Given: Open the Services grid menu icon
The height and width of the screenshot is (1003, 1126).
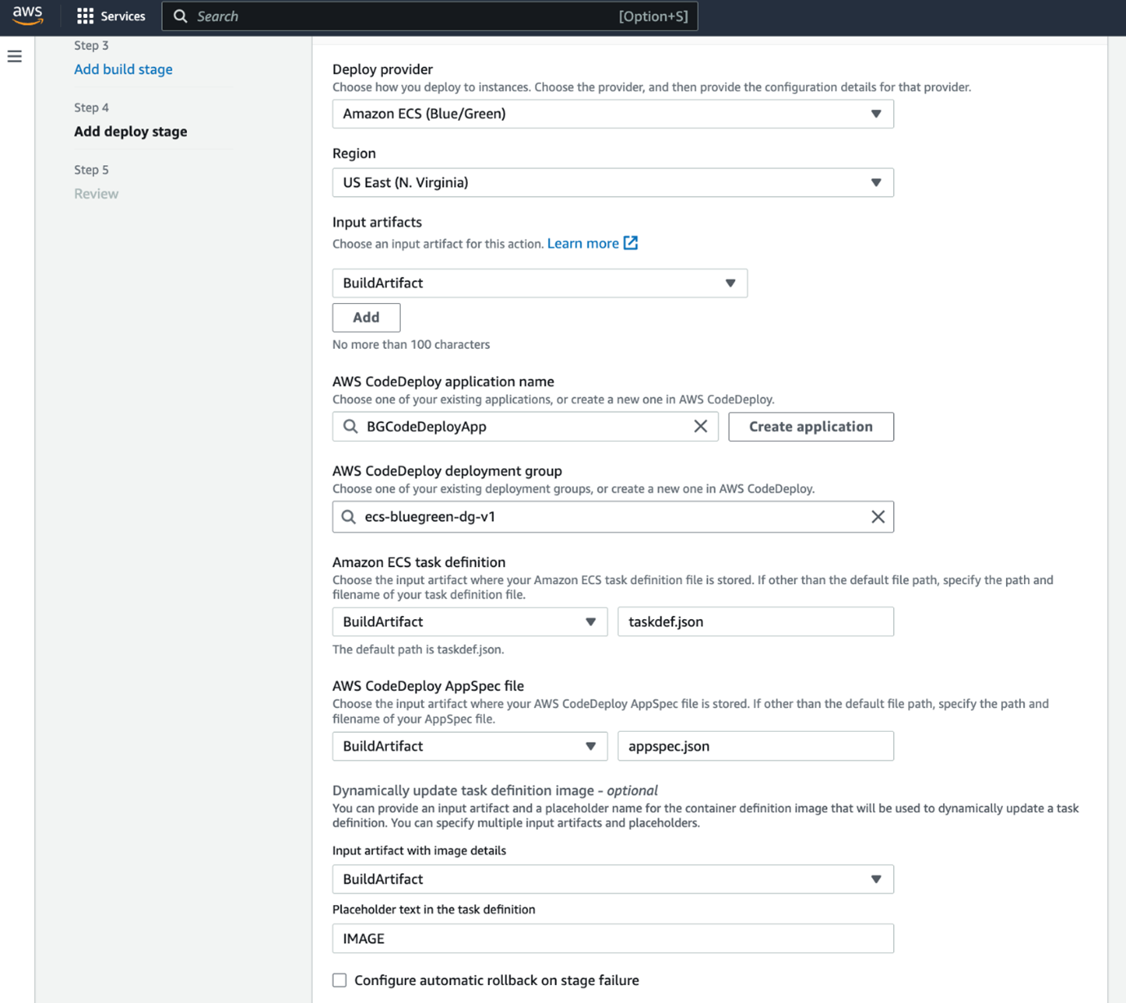Looking at the screenshot, I should tap(85, 16).
